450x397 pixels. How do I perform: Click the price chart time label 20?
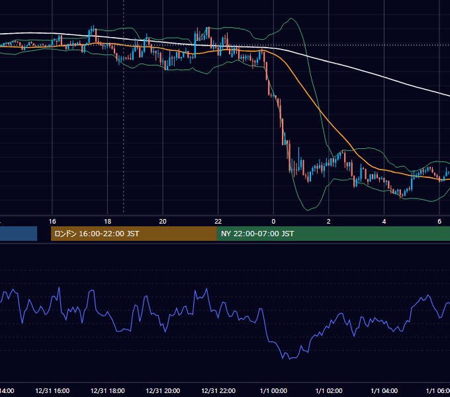pyautogui.click(x=163, y=222)
